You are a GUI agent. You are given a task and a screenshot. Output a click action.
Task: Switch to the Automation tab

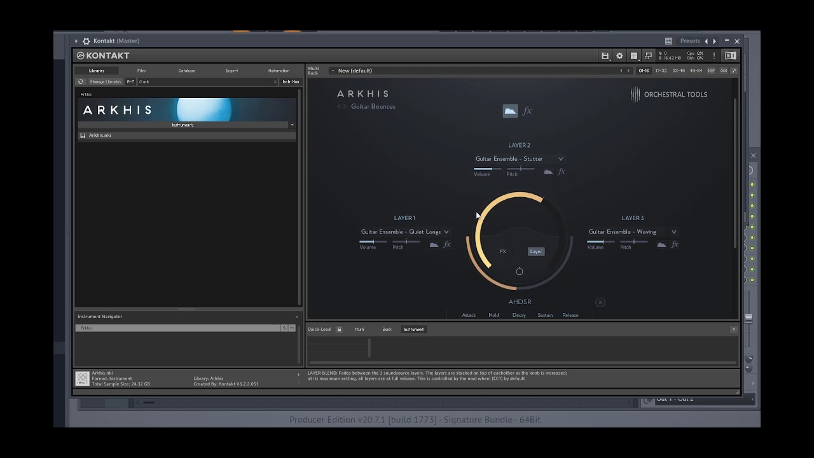[279, 71]
